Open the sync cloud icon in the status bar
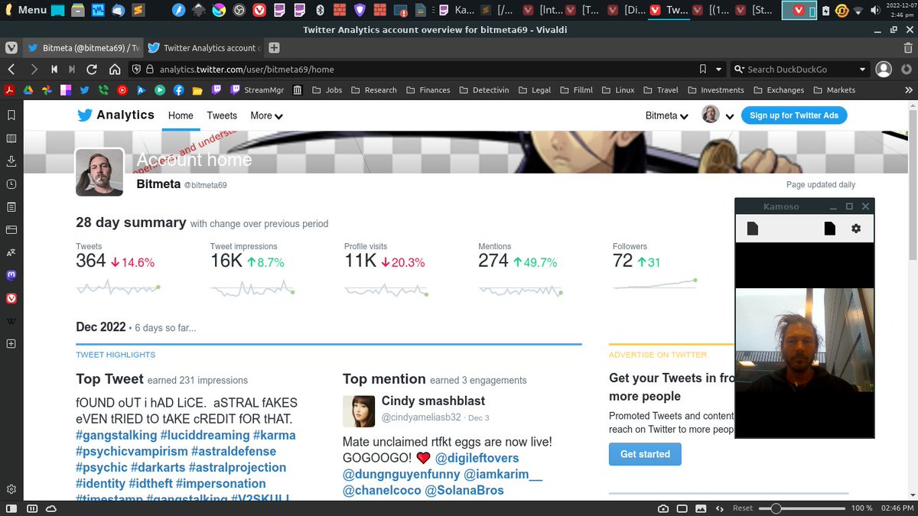Screen dimensions: 918x516 [x=51, y=508]
